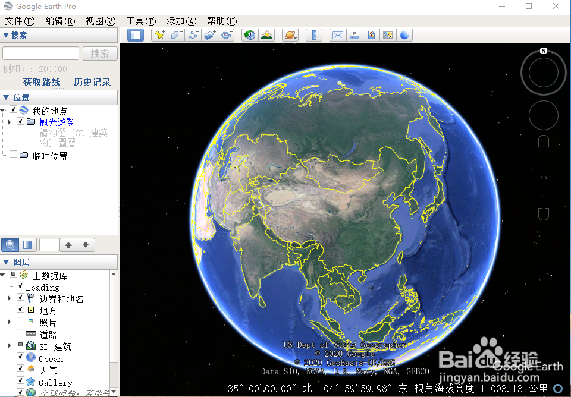Screen dimensions: 571x397
Task: Click the zoom slider handle
Action: point(543,178)
